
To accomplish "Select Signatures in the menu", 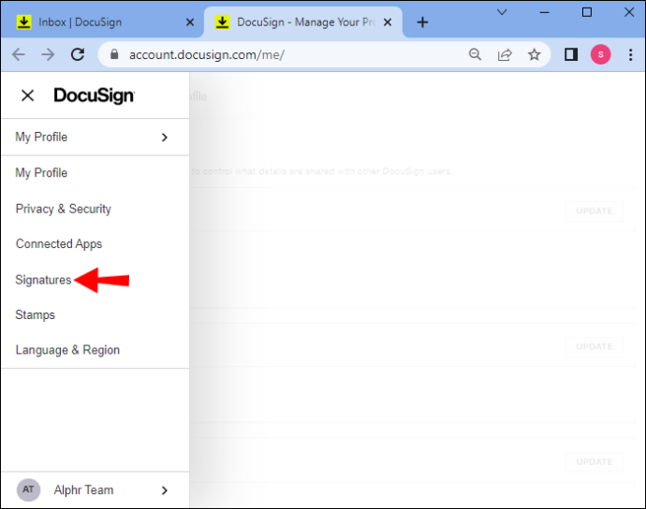I will click(43, 280).
